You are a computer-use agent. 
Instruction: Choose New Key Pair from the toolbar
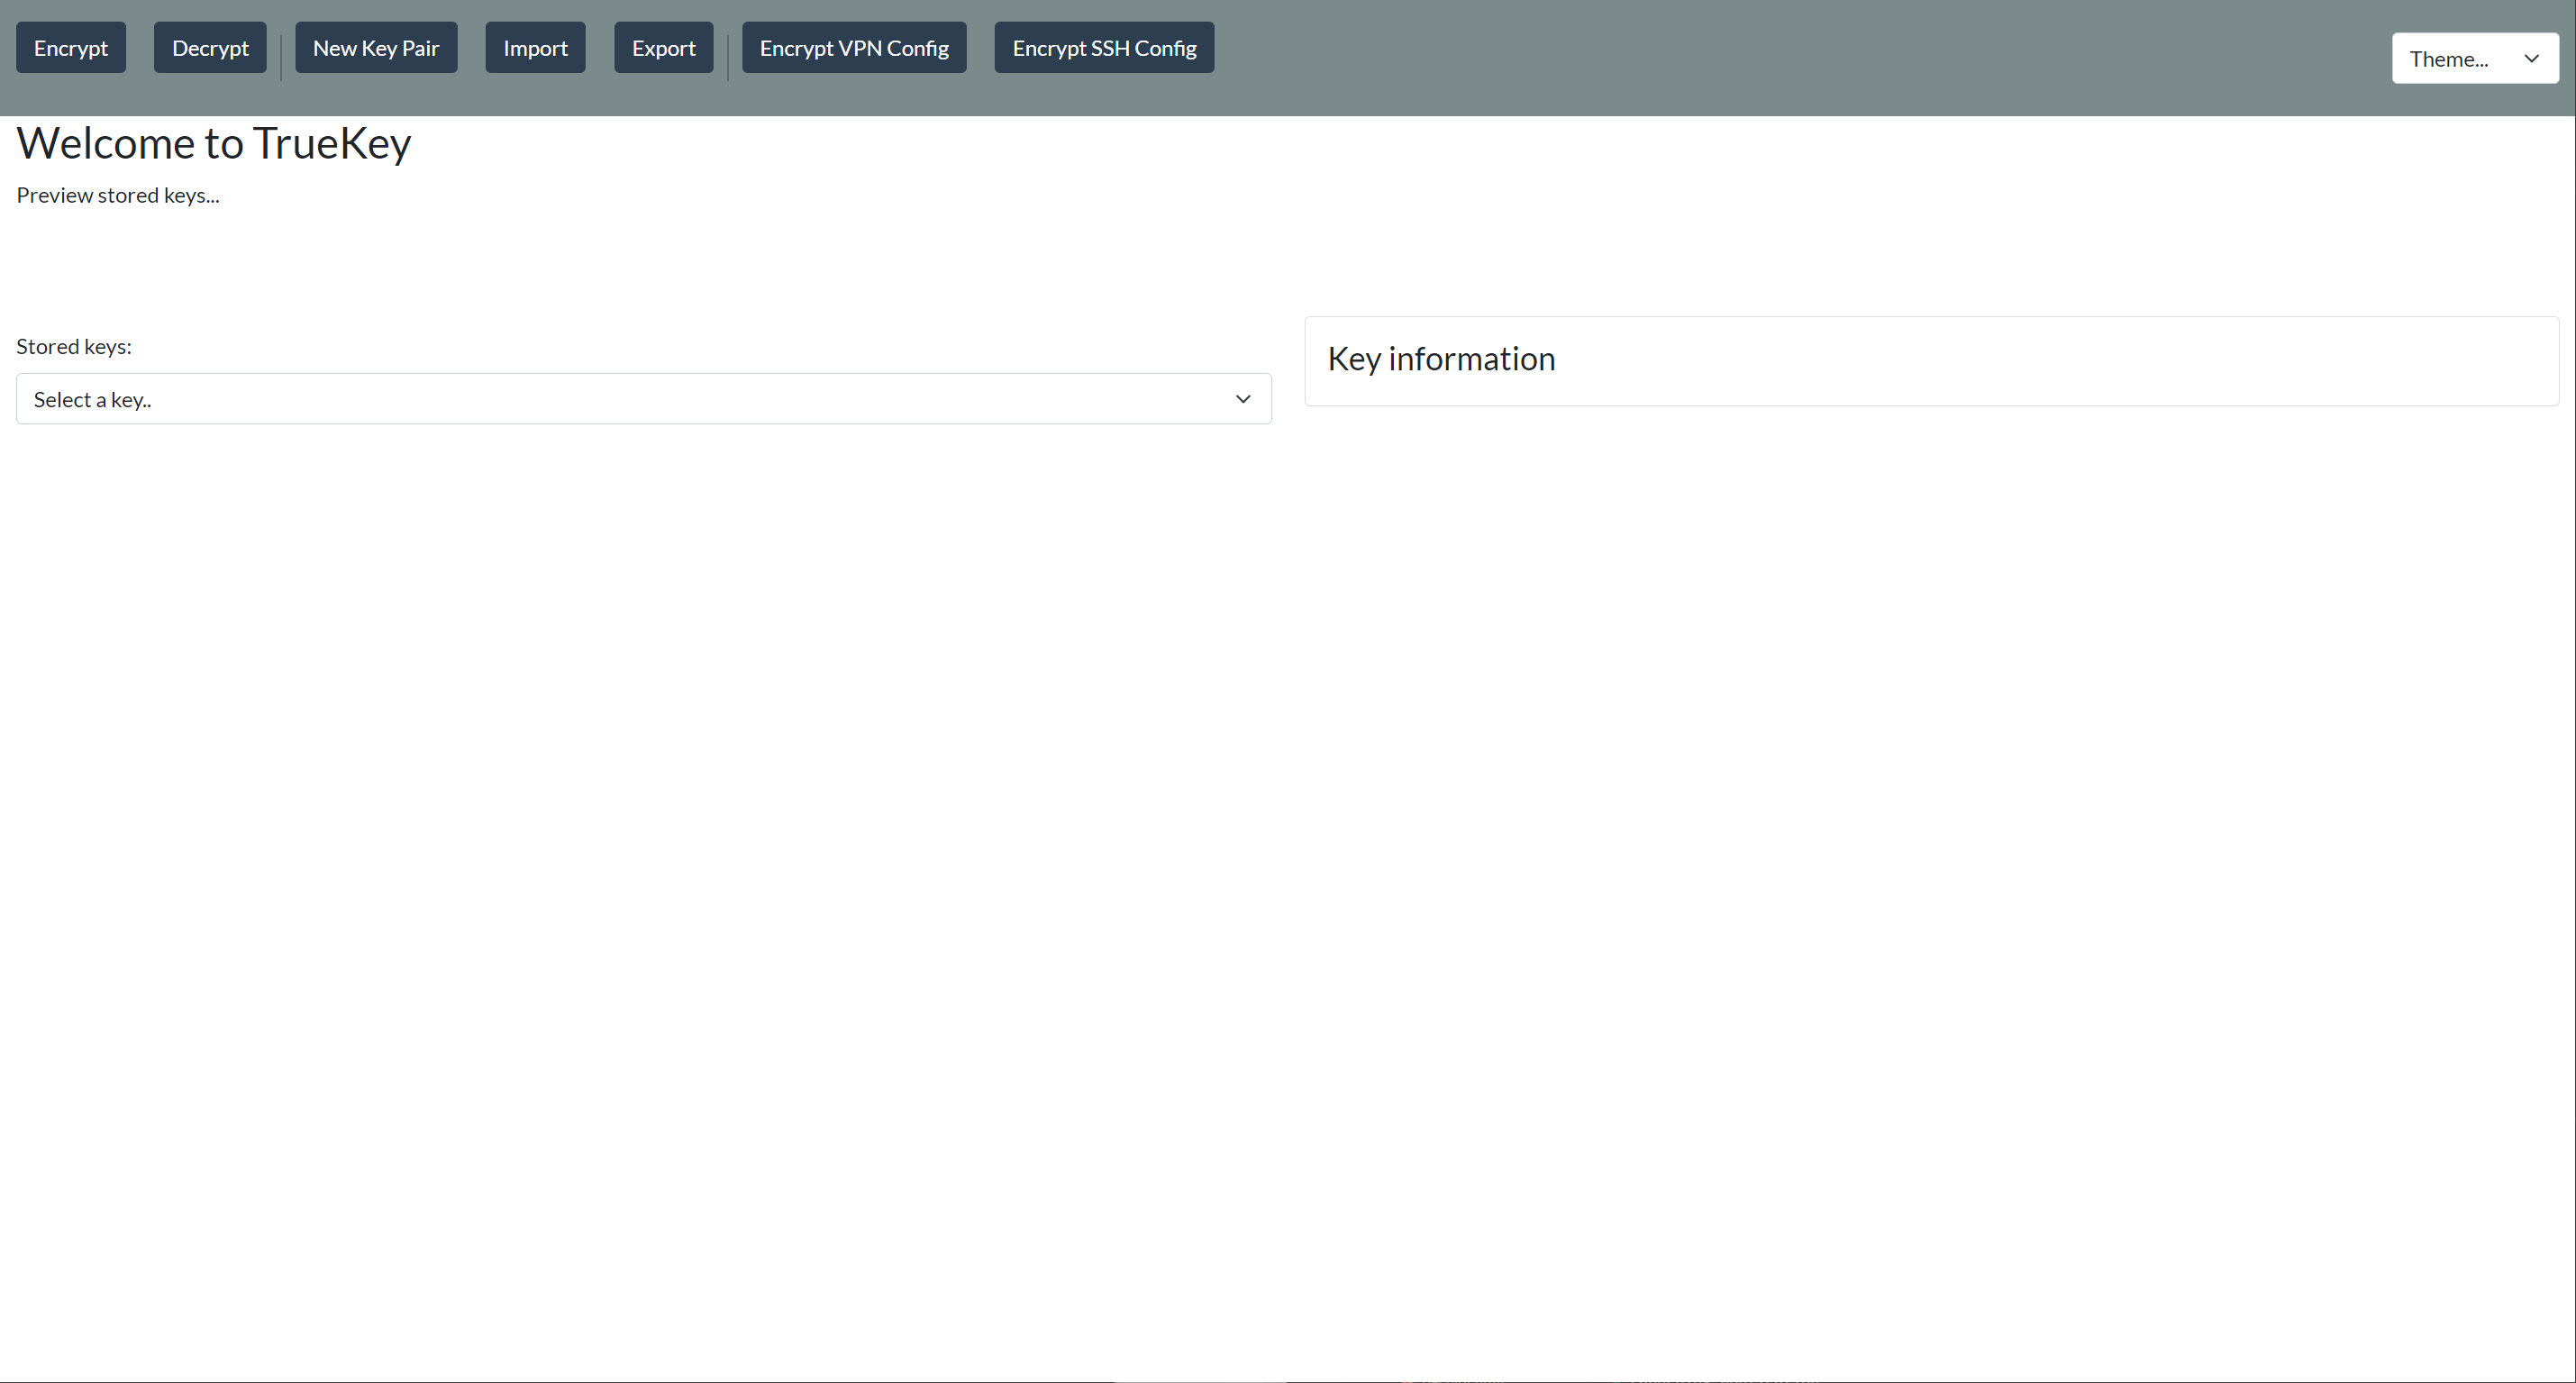click(x=376, y=47)
